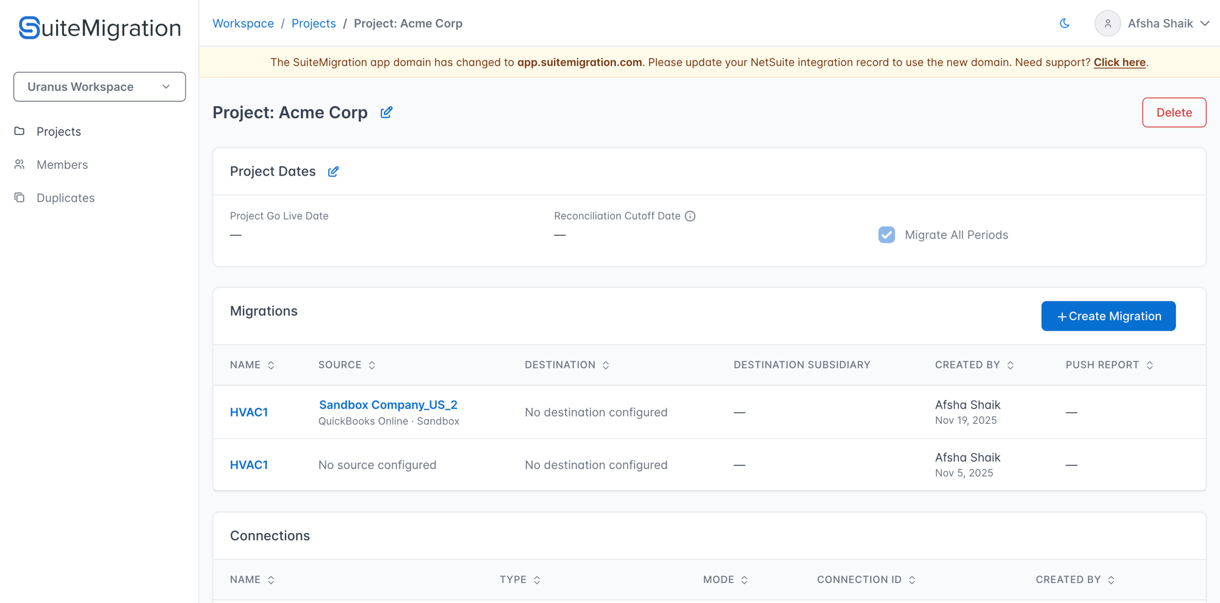This screenshot has width=1220, height=603.
Task: Click the 'Nov 19, 2025' date
Action: tap(966, 420)
